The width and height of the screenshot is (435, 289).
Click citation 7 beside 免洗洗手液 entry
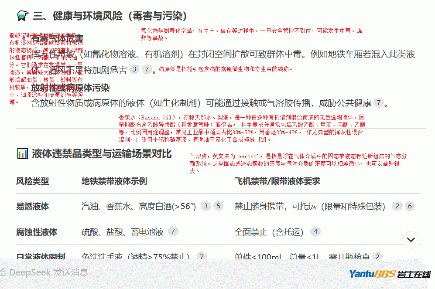click(201, 257)
